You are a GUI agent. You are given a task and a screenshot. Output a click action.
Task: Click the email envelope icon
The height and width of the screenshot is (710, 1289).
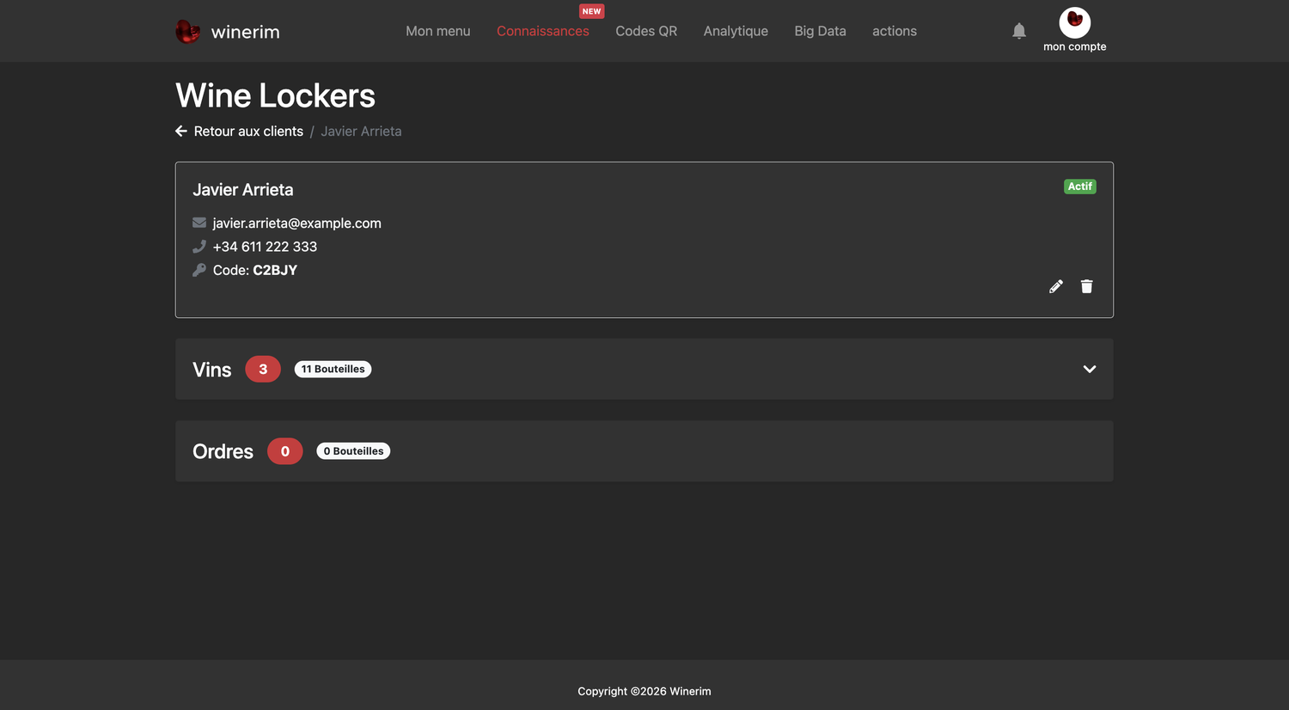click(199, 223)
